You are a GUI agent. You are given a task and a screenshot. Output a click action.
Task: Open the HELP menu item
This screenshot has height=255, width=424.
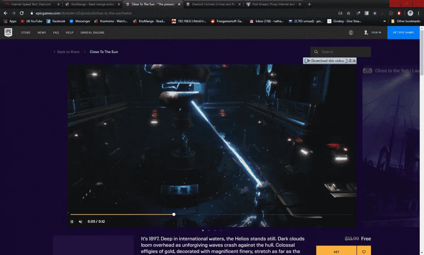point(69,33)
